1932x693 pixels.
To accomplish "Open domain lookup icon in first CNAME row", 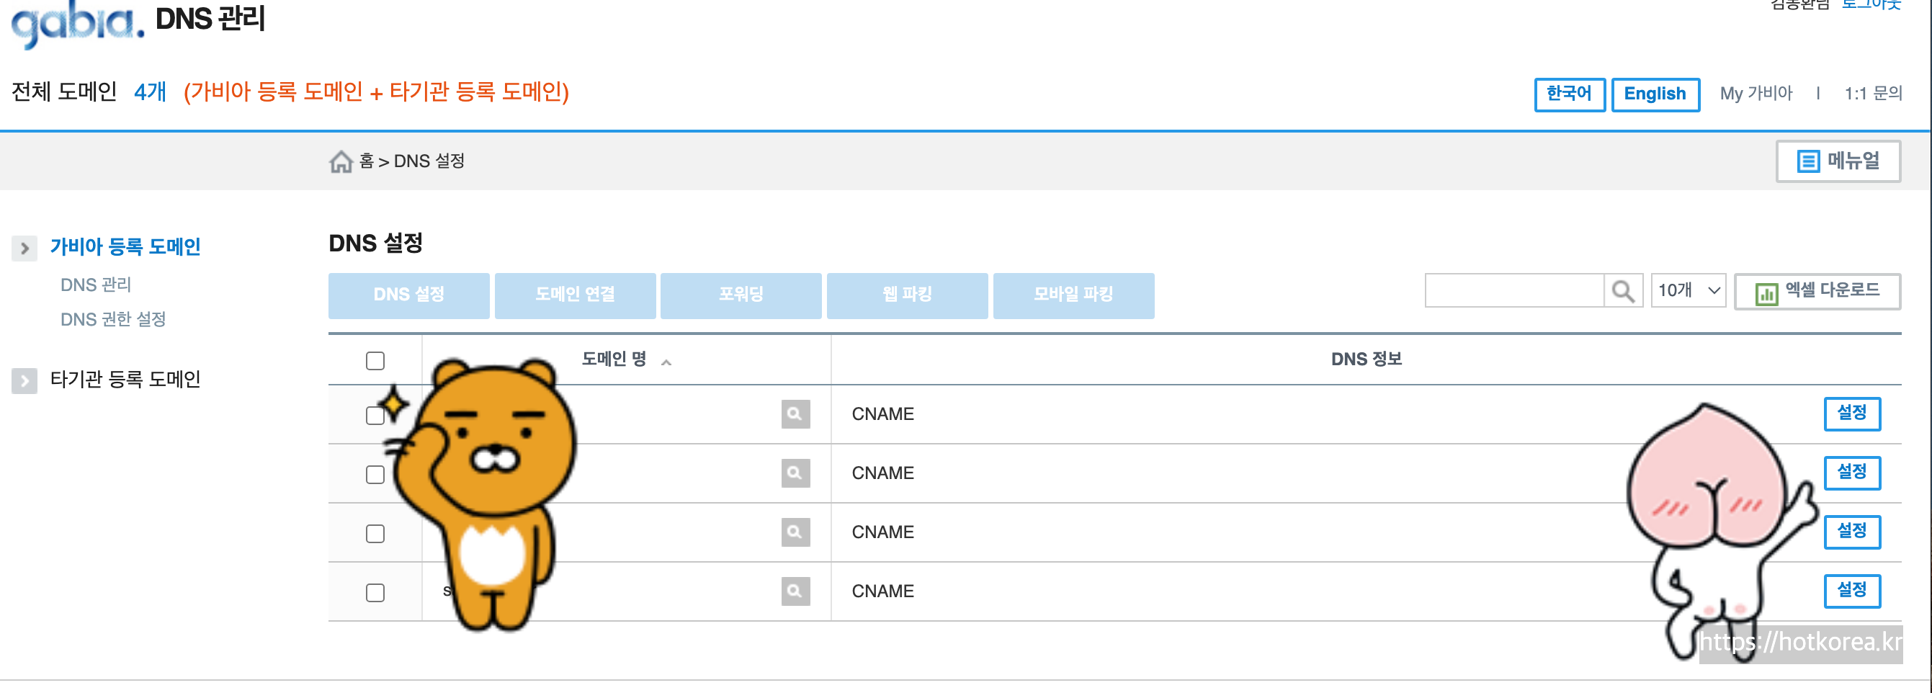I will pyautogui.click(x=795, y=414).
